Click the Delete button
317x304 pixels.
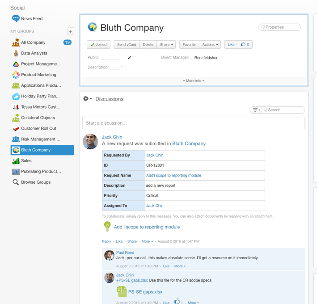pyautogui.click(x=148, y=44)
